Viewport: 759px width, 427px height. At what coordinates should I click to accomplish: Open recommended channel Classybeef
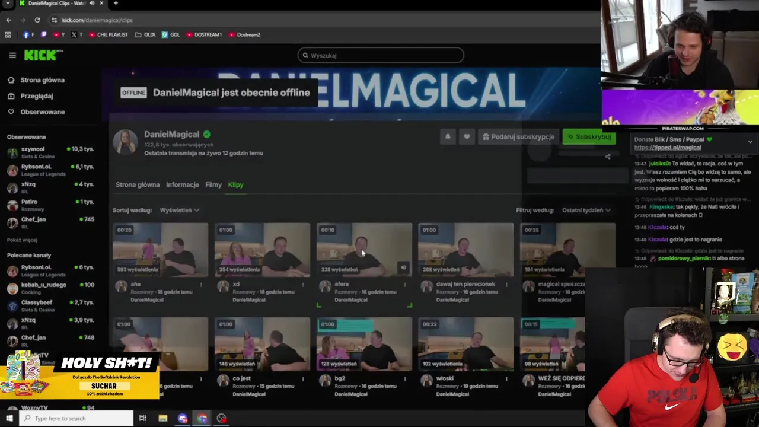(x=51, y=305)
